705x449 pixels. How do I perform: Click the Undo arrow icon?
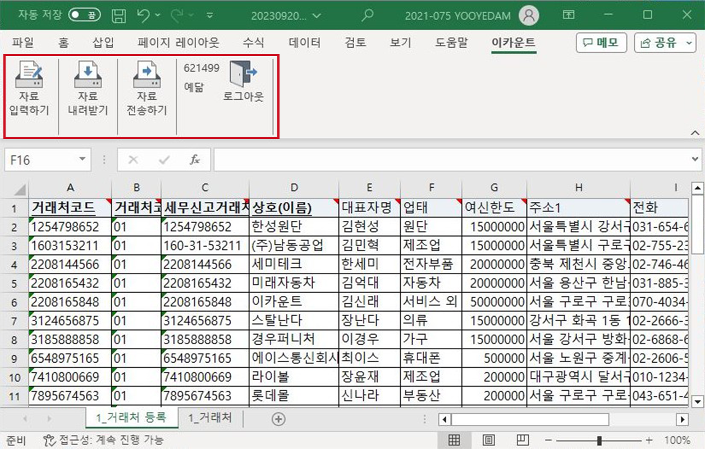point(144,16)
